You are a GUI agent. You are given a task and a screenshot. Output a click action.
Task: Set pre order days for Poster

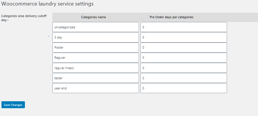(184, 47)
